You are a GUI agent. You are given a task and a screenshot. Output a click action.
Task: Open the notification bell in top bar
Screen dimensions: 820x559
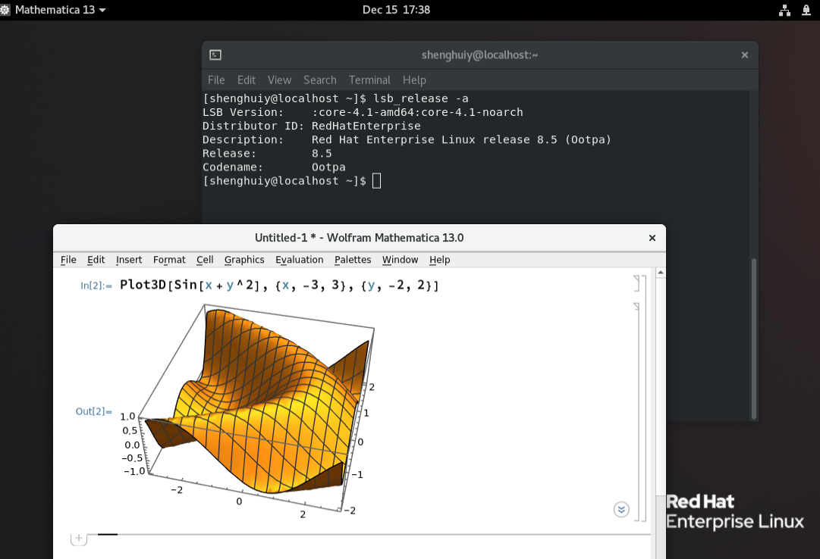tap(806, 10)
